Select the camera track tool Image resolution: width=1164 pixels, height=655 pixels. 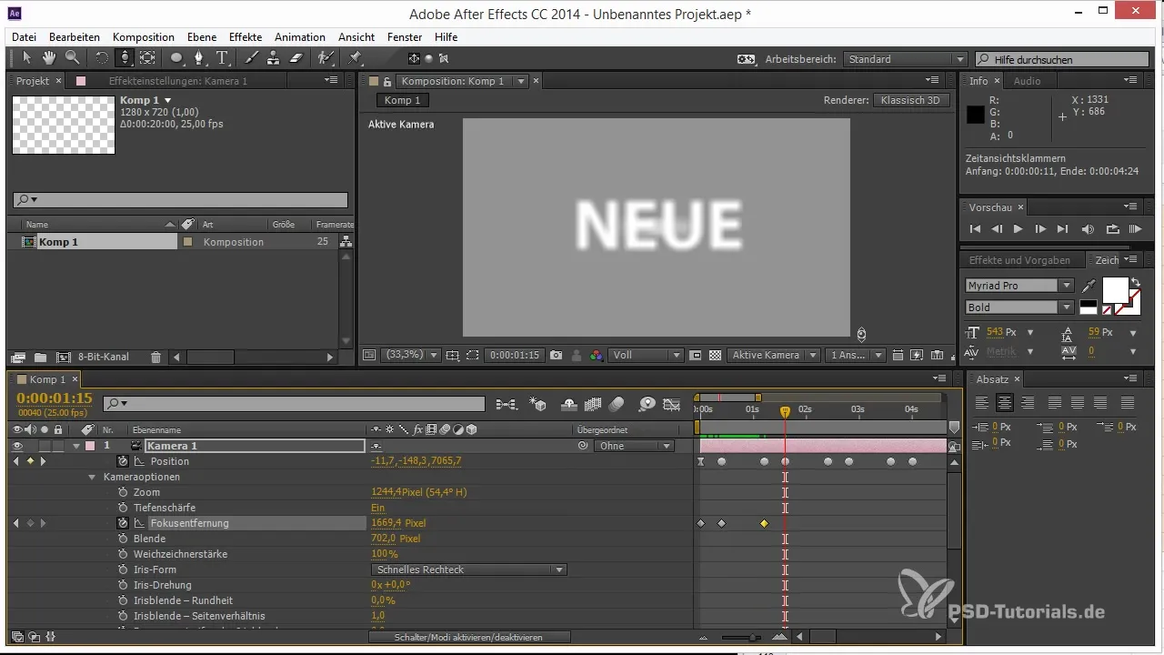[125, 58]
